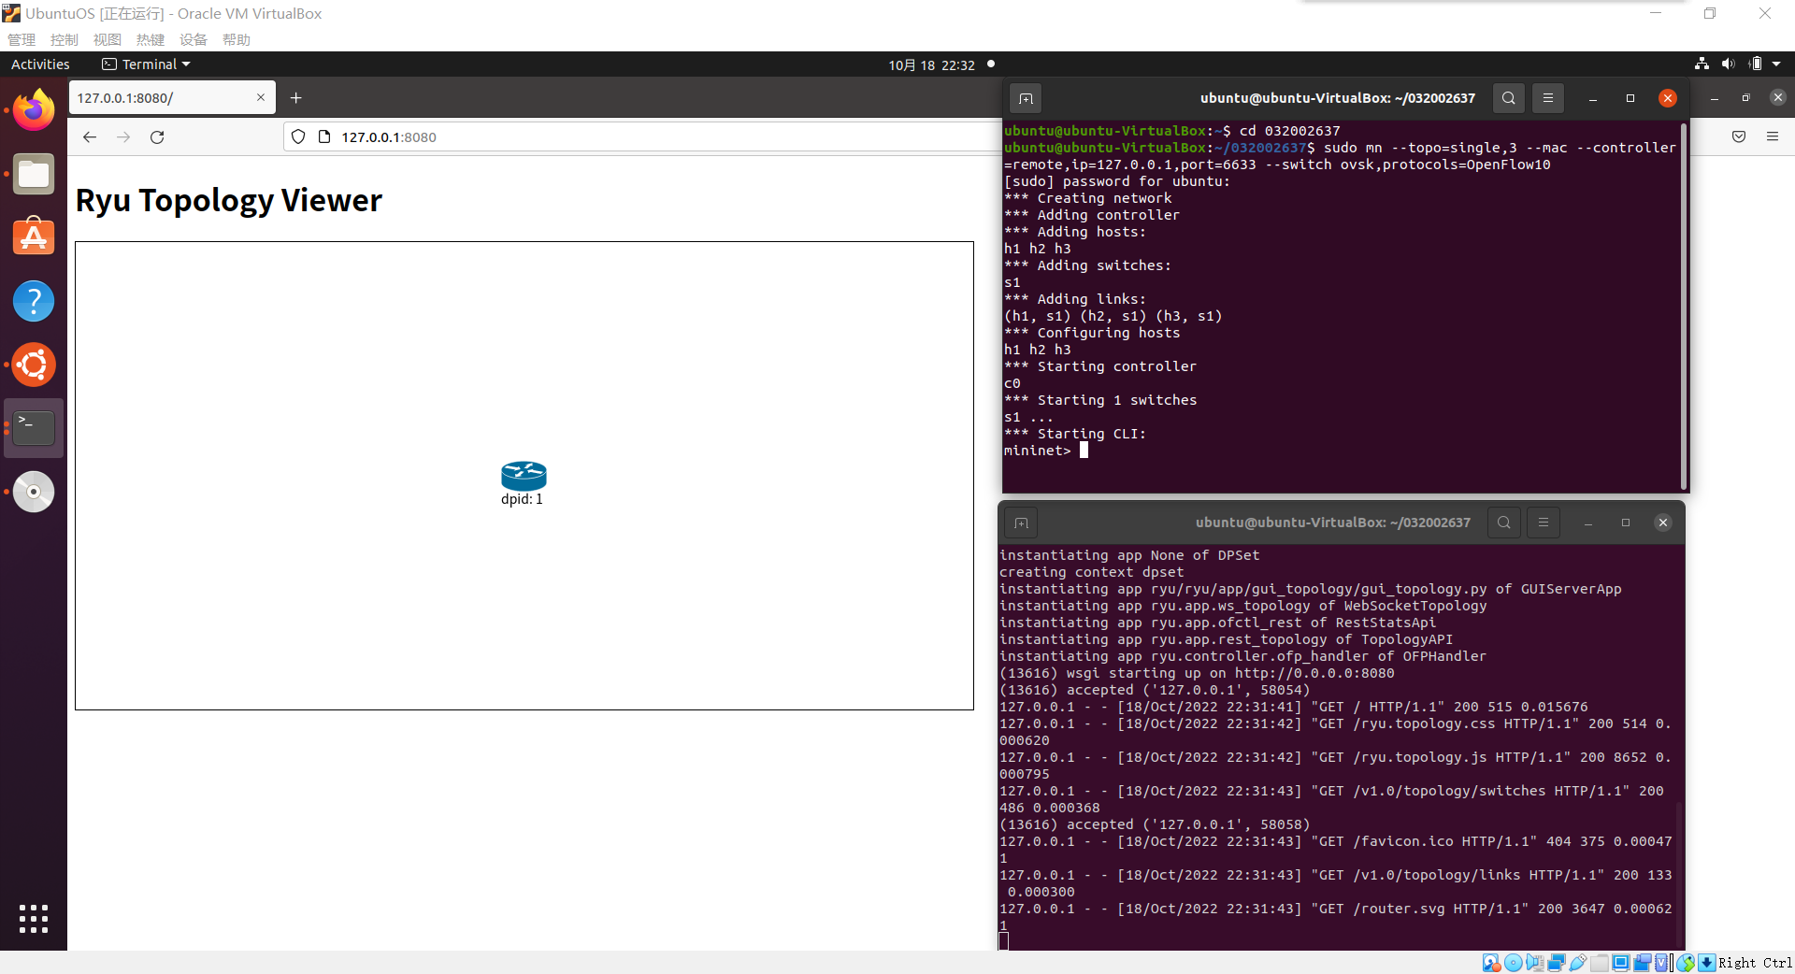The width and height of the screenshot is (1795, 974).
Task: Close the 127.0.0.1:8080 browser tab
Action: [261, 97]
